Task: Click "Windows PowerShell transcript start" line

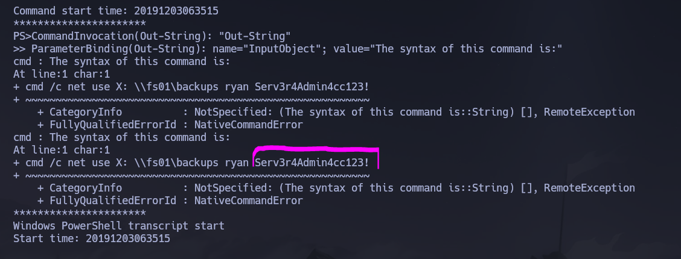Action: click(x=118, y=226)
